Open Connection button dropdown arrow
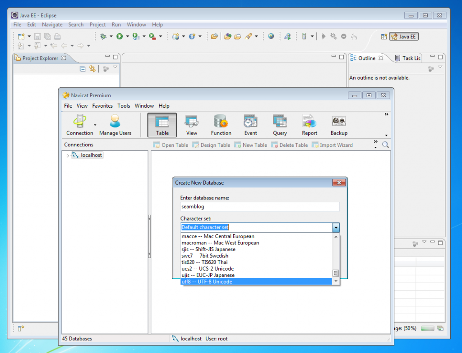Image resolution: width=462 pixels, height=353 pixels. click(95, 125)
